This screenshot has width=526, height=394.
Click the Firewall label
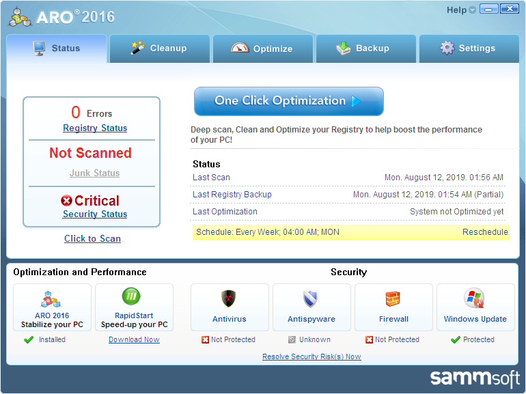click(394, 319)
